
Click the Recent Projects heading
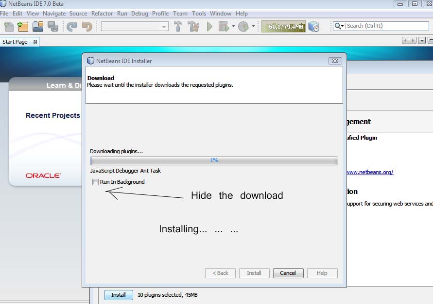53,115
